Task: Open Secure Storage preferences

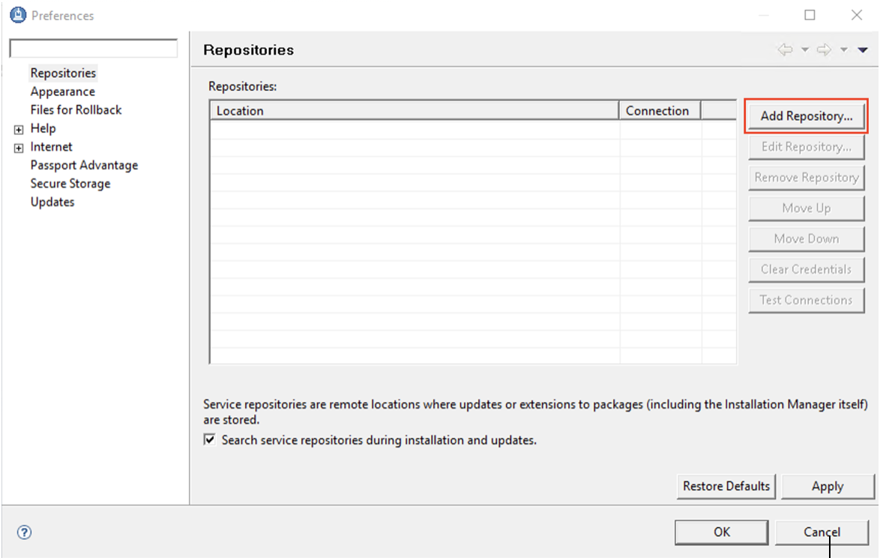Action: pos(70,184)
